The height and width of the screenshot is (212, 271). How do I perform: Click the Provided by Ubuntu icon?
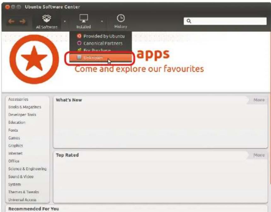[79, 36]
